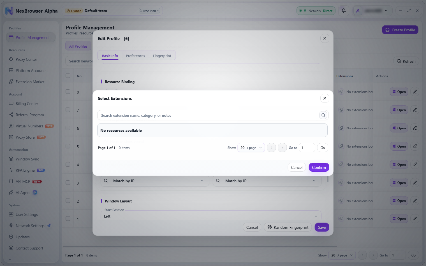This screenshot has width=426, height=266.
Task: Open the right Match by IP dropdown
Action: point(267,181)
